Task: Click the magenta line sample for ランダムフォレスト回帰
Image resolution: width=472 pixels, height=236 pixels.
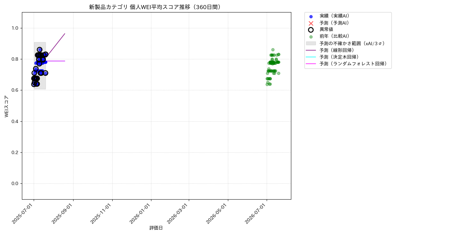Action: pos(311,63)
